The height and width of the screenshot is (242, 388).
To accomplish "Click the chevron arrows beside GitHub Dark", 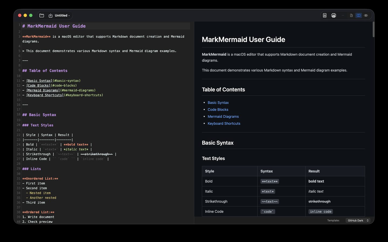I will click(x=368, y=220).
